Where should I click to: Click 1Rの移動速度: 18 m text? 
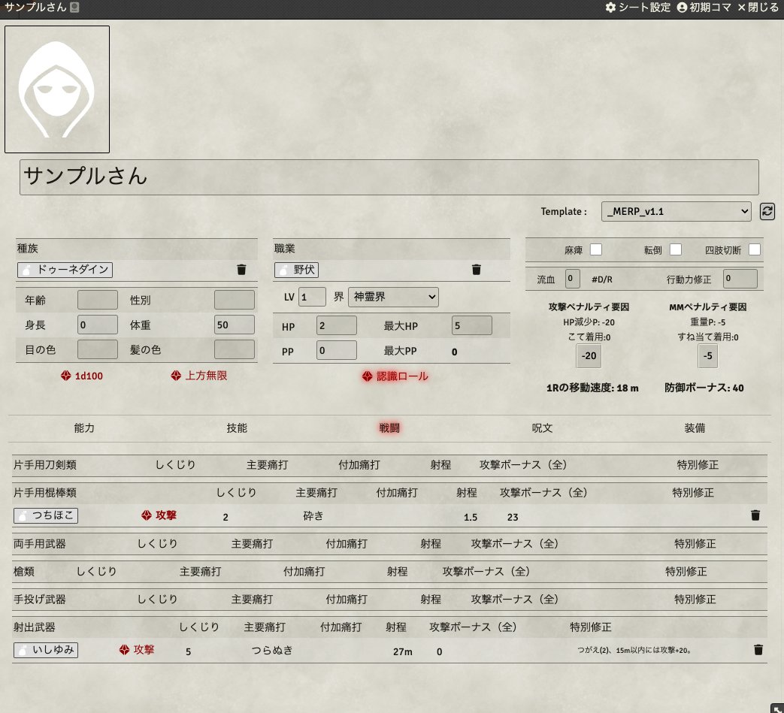click(592, 388)
